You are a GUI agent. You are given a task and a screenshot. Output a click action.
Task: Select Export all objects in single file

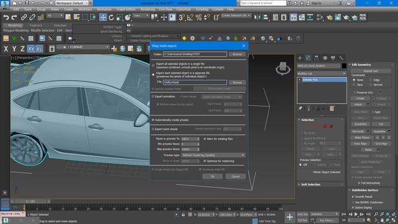[x=153, y=65]
